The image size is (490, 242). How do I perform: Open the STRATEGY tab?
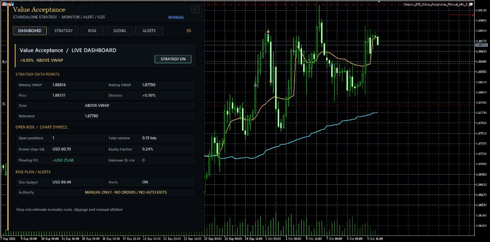click(63, 31)
